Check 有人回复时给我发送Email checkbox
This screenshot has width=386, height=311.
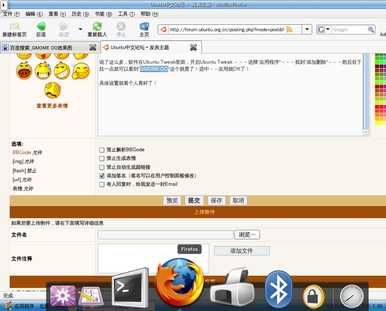[x=102, y=184]
